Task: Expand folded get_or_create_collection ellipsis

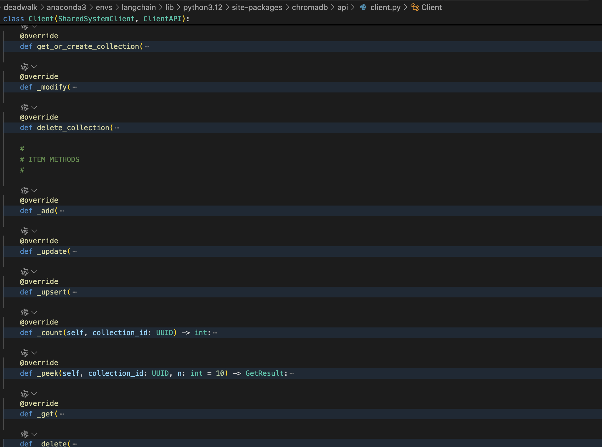Action: [147, 47]
